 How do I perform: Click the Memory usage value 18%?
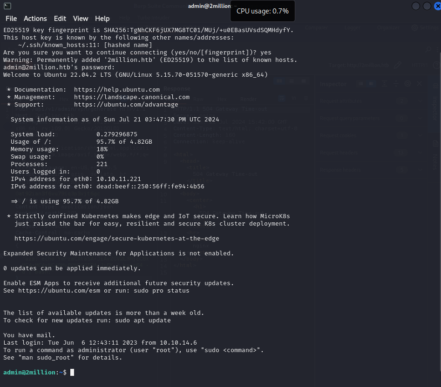coord(102,149)
